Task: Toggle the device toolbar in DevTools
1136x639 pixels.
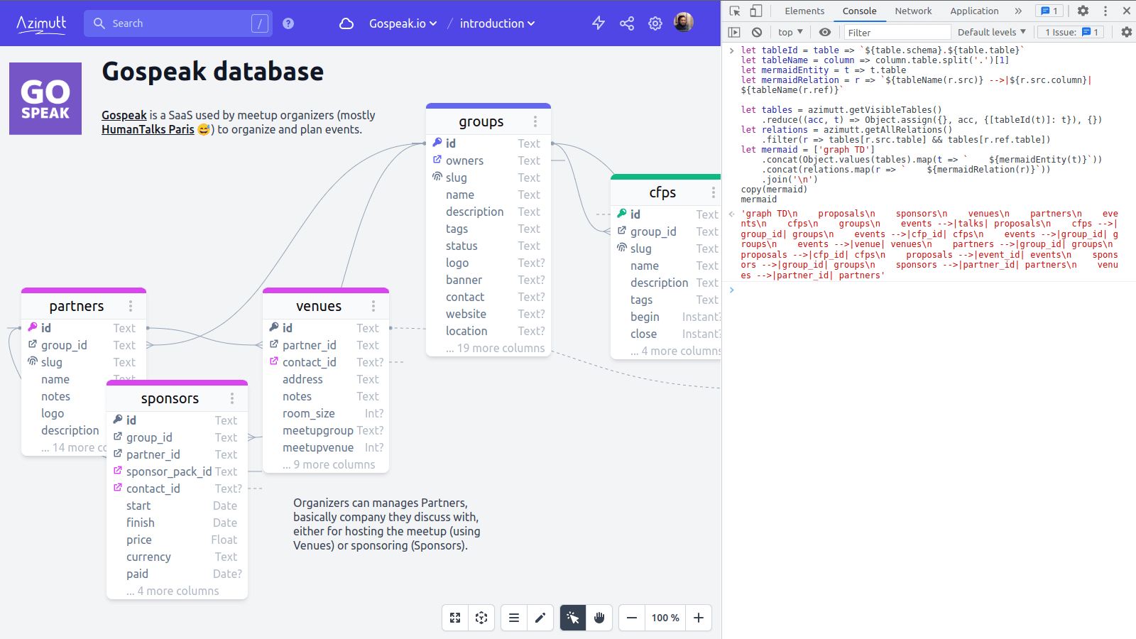Action: click(x=755, y=11)
